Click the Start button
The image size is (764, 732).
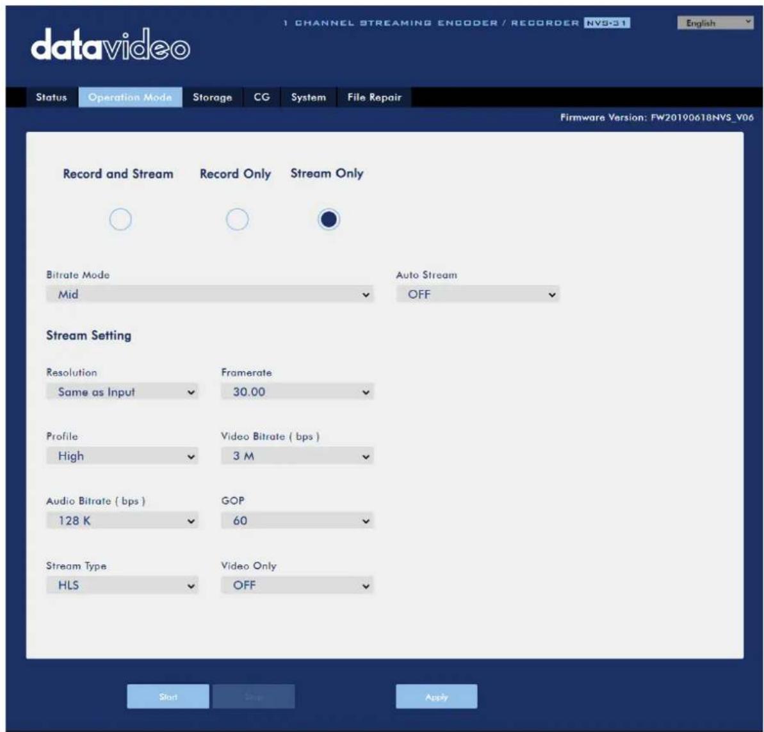point(168,696)
